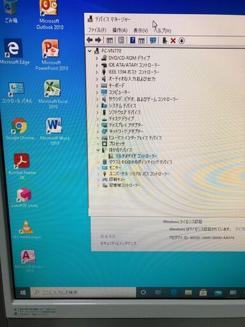Screen dimensions: 245x327
Task: Open the ファイル(F) menu
Action: click(97, 30)
